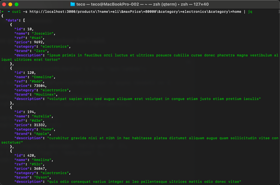Click the yellow minimize window button
The width and height of the screenshot is (280, 185).
tap(10, 4)
